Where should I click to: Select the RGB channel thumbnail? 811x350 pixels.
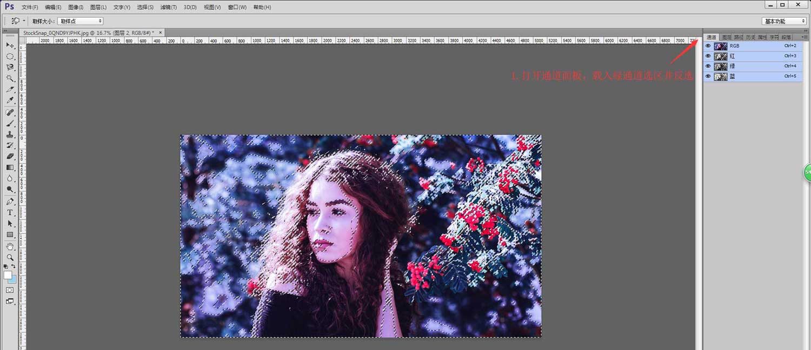click(720, 46)
